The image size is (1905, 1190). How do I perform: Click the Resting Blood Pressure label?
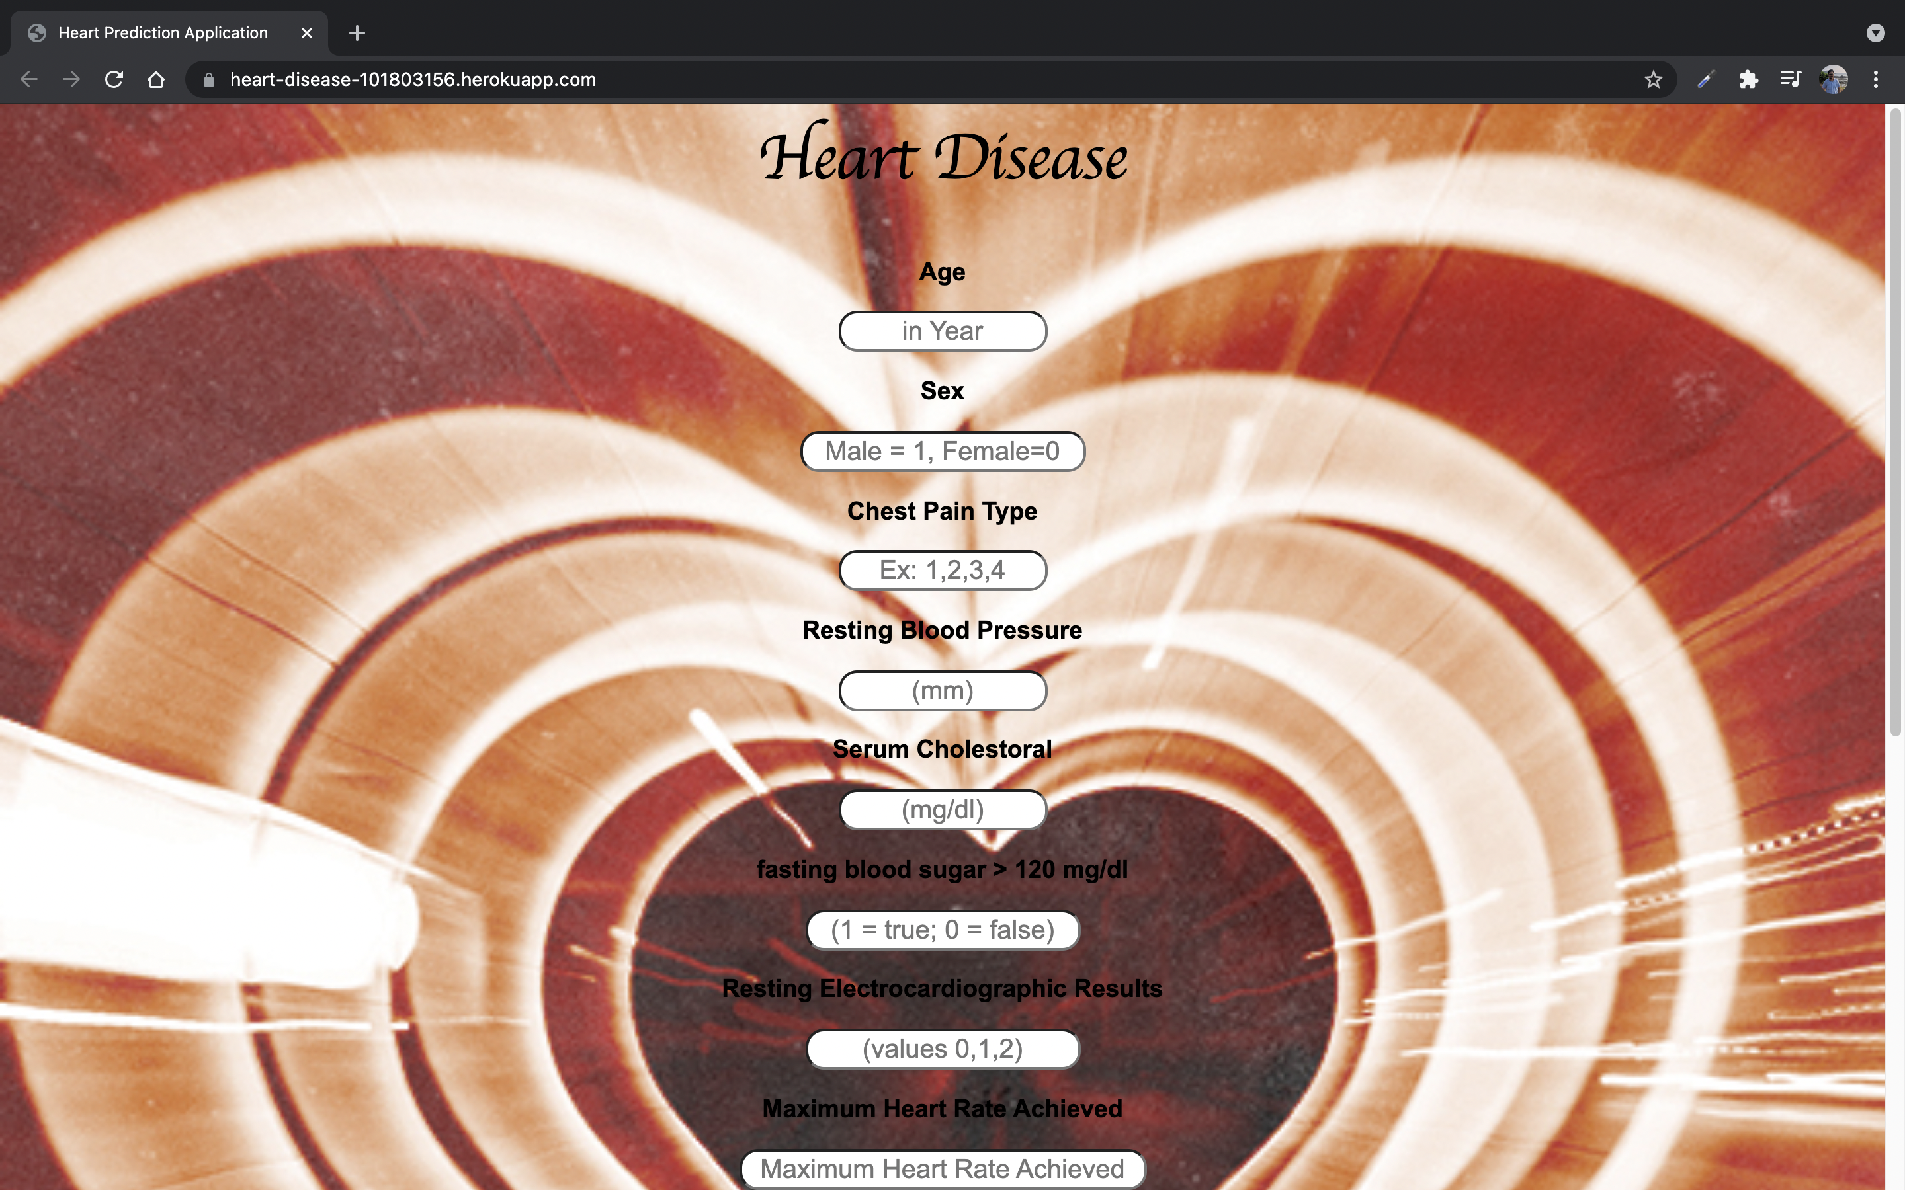click(943, 631)
